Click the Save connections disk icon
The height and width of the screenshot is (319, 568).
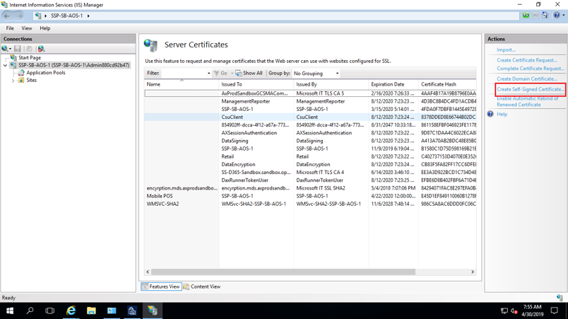[x=18, y=49]
